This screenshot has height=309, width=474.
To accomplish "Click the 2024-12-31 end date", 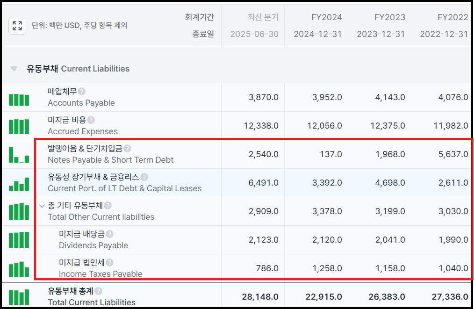I will [318, 34].
